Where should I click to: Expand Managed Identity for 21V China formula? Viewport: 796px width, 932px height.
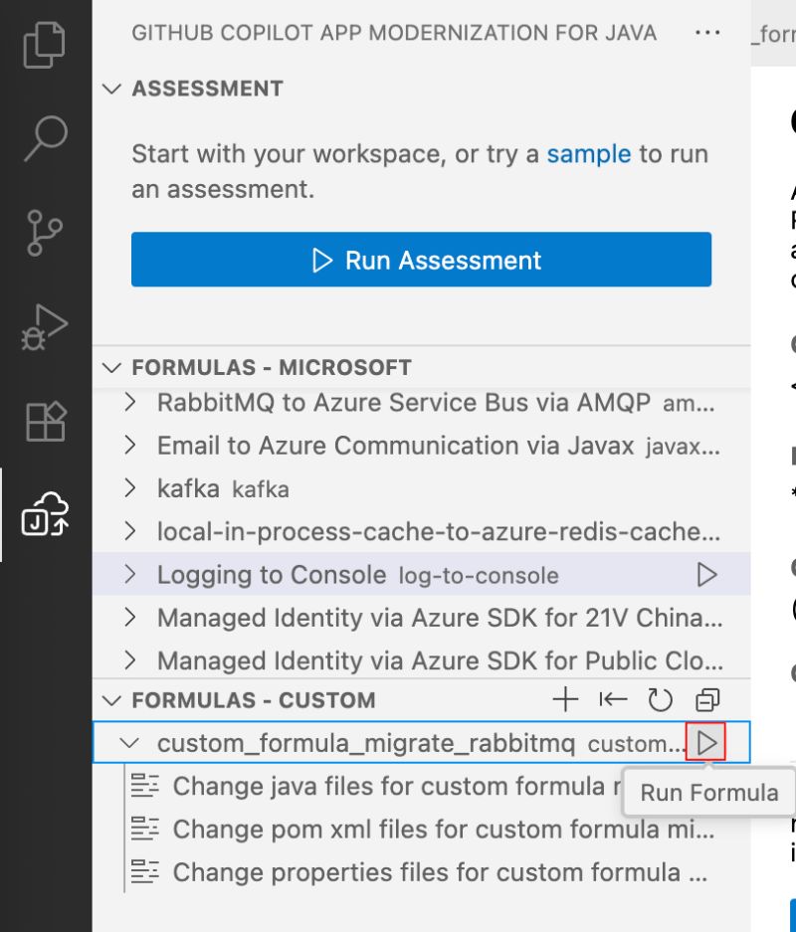click(x=130, y=618)
